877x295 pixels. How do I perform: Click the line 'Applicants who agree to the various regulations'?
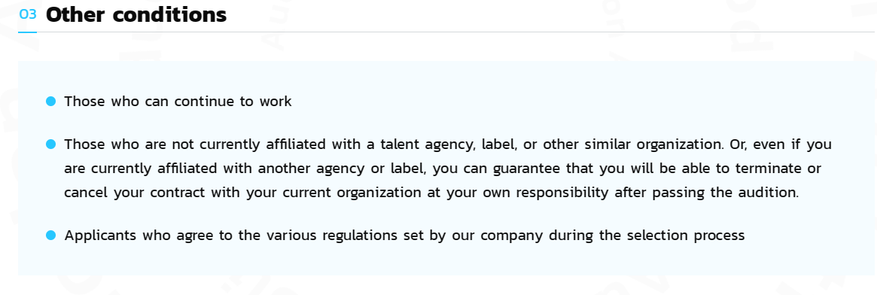click(404, 236)
